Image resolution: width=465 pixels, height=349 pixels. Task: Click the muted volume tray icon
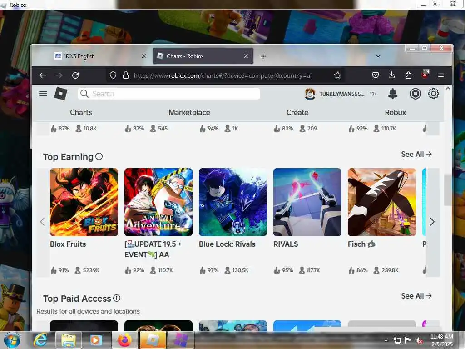click(x=419, y=341)
